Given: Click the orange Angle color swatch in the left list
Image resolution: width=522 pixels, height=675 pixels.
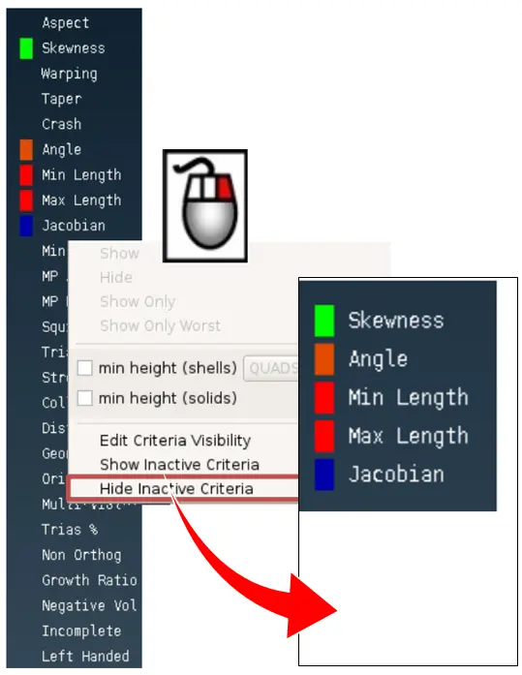Looking at the screenshot, I should [x=26, y=150].
